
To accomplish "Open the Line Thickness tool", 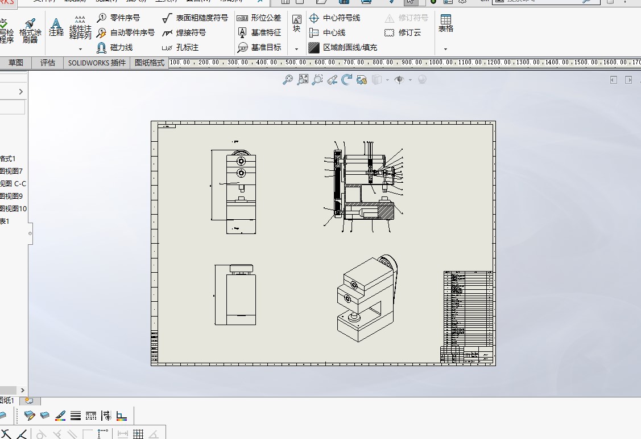I will click(76, 416).
